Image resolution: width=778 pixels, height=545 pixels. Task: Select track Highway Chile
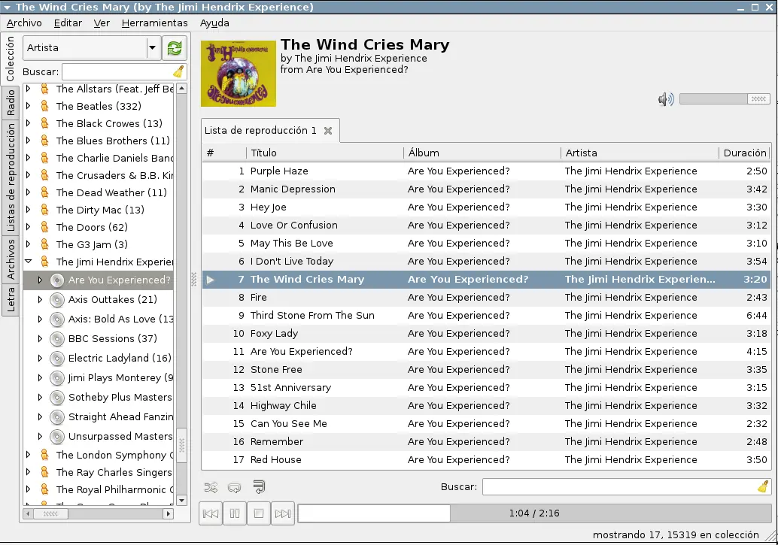tap(486, 406)
